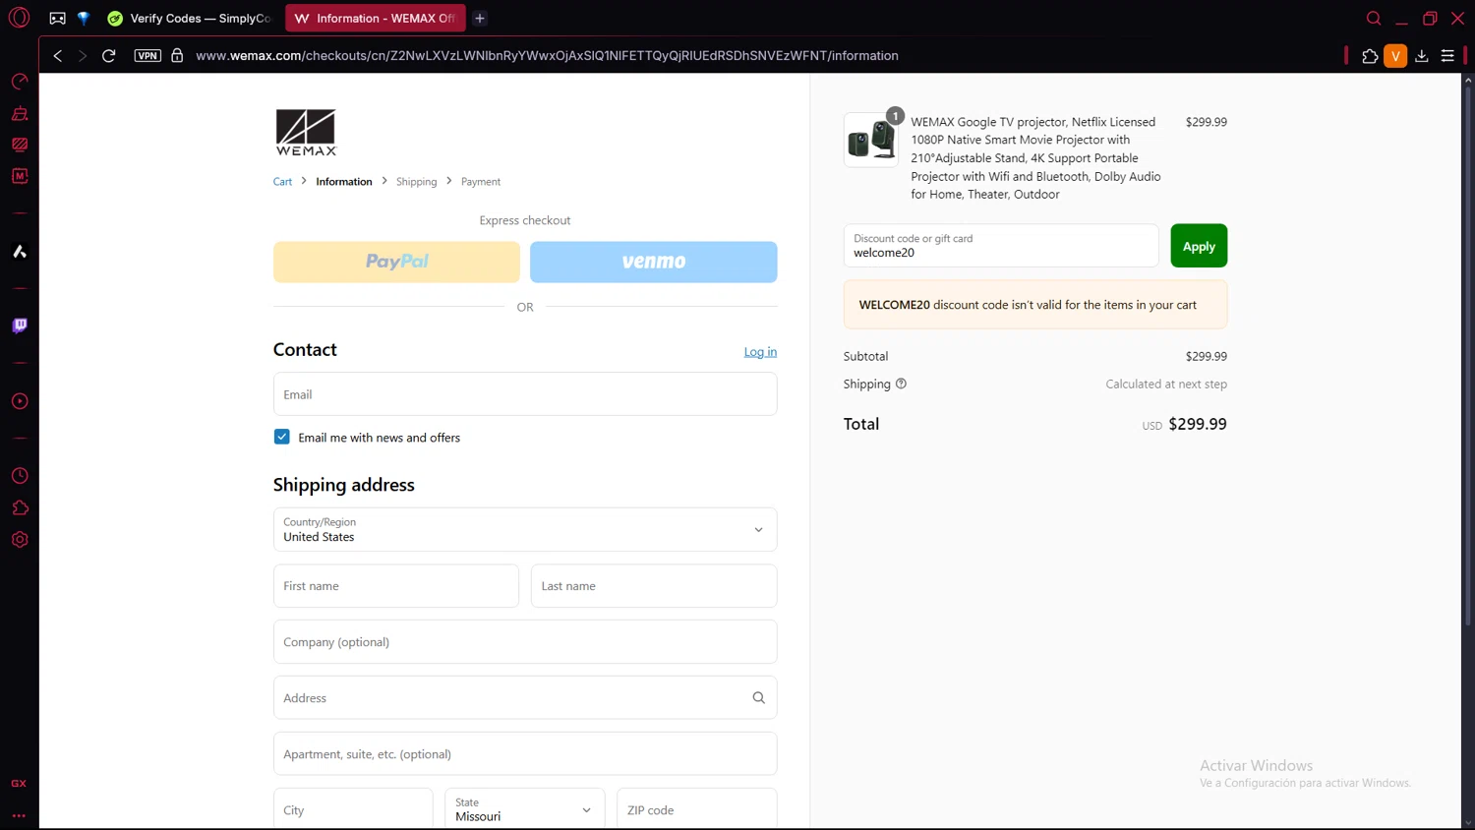Focus the First name field
Image resolution: width=1475 pixels, height=830 pixels.
coord(396,586)
